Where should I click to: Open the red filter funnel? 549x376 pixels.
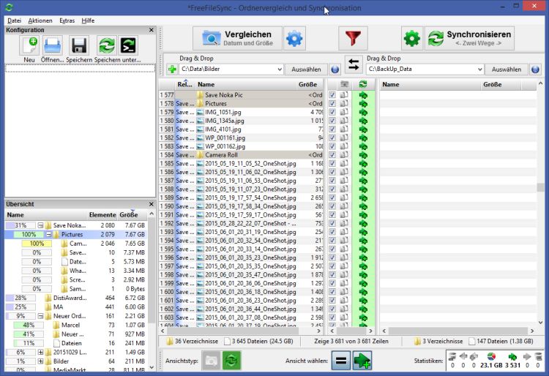[353, 38]
